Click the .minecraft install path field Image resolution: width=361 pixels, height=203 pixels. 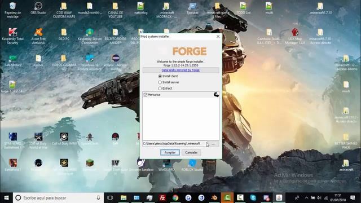pos(174,144)
